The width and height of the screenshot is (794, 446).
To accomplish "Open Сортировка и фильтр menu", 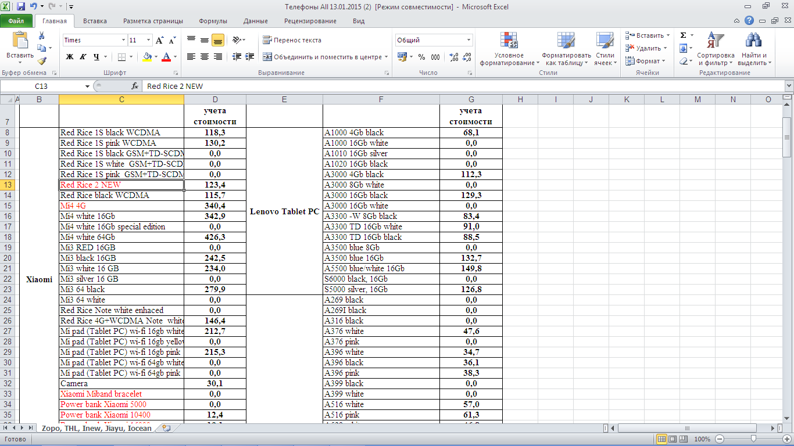I will click(x=716, y=49).
